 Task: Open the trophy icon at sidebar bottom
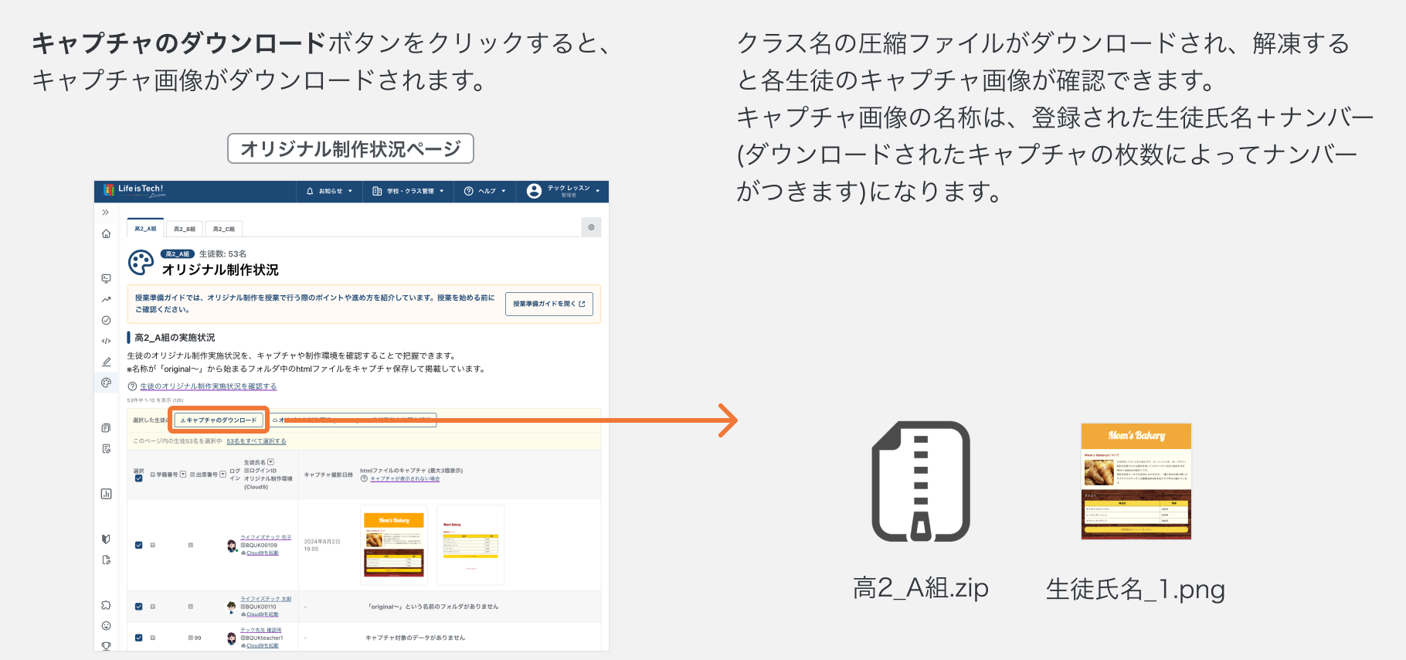(x=106, y=646)
